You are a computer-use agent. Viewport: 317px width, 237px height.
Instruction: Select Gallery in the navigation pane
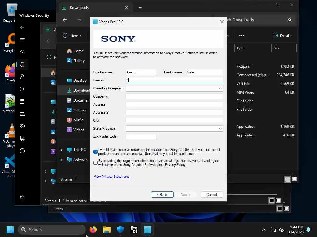(x=76, y=61)
